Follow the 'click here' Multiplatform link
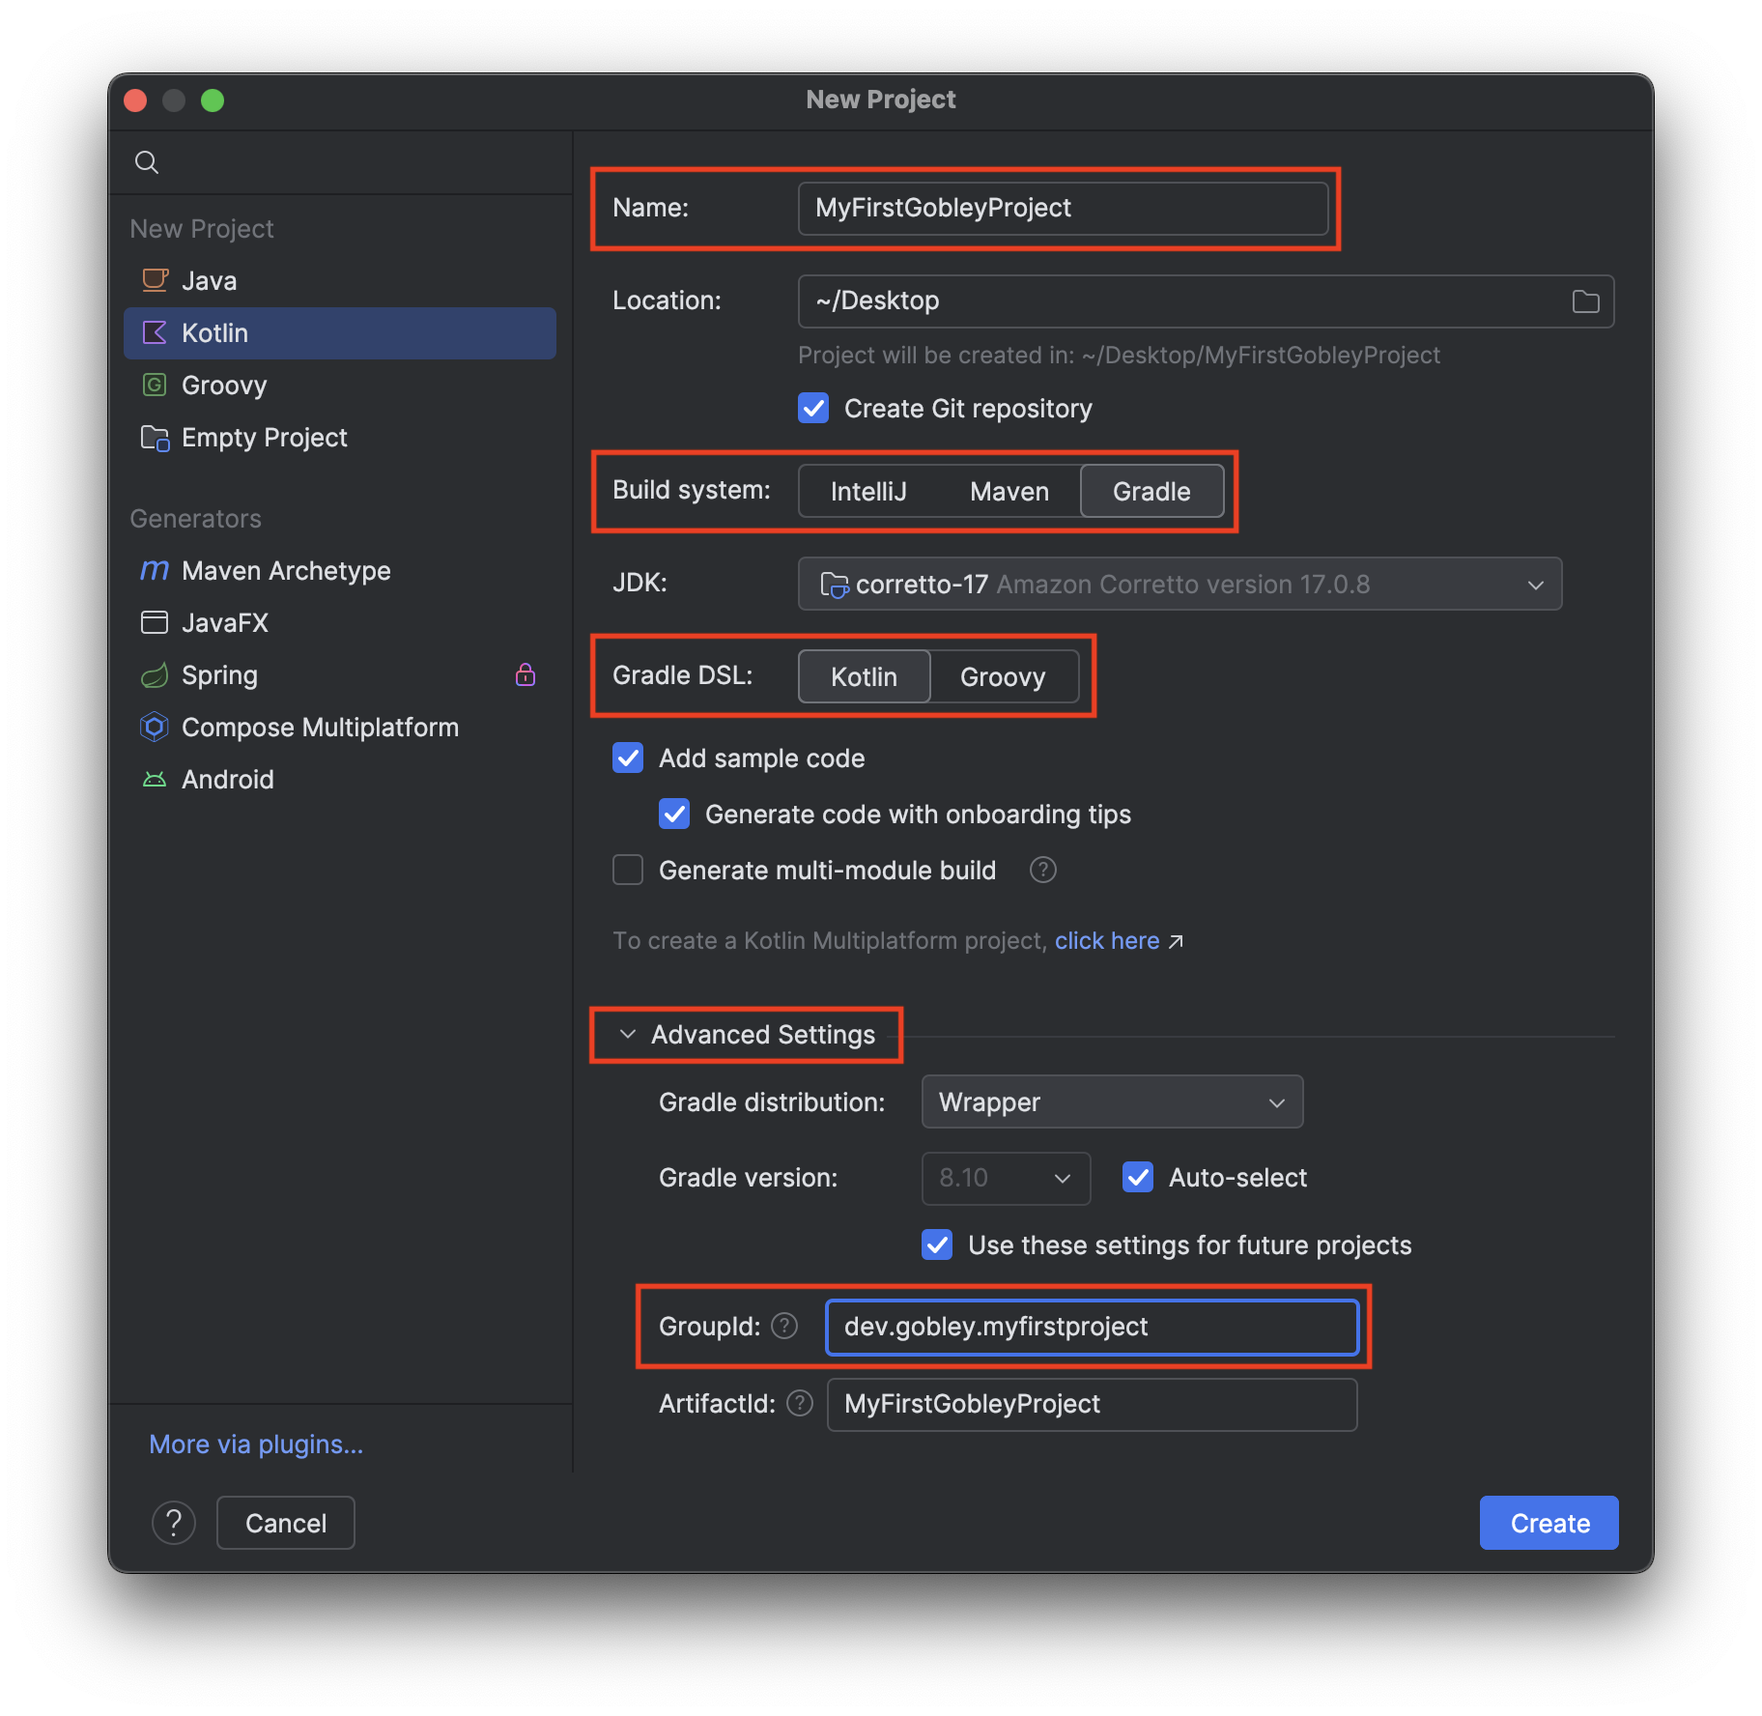This screenshot has width=1762, height=1716. pyautogui.click(x=1107, y=940)
